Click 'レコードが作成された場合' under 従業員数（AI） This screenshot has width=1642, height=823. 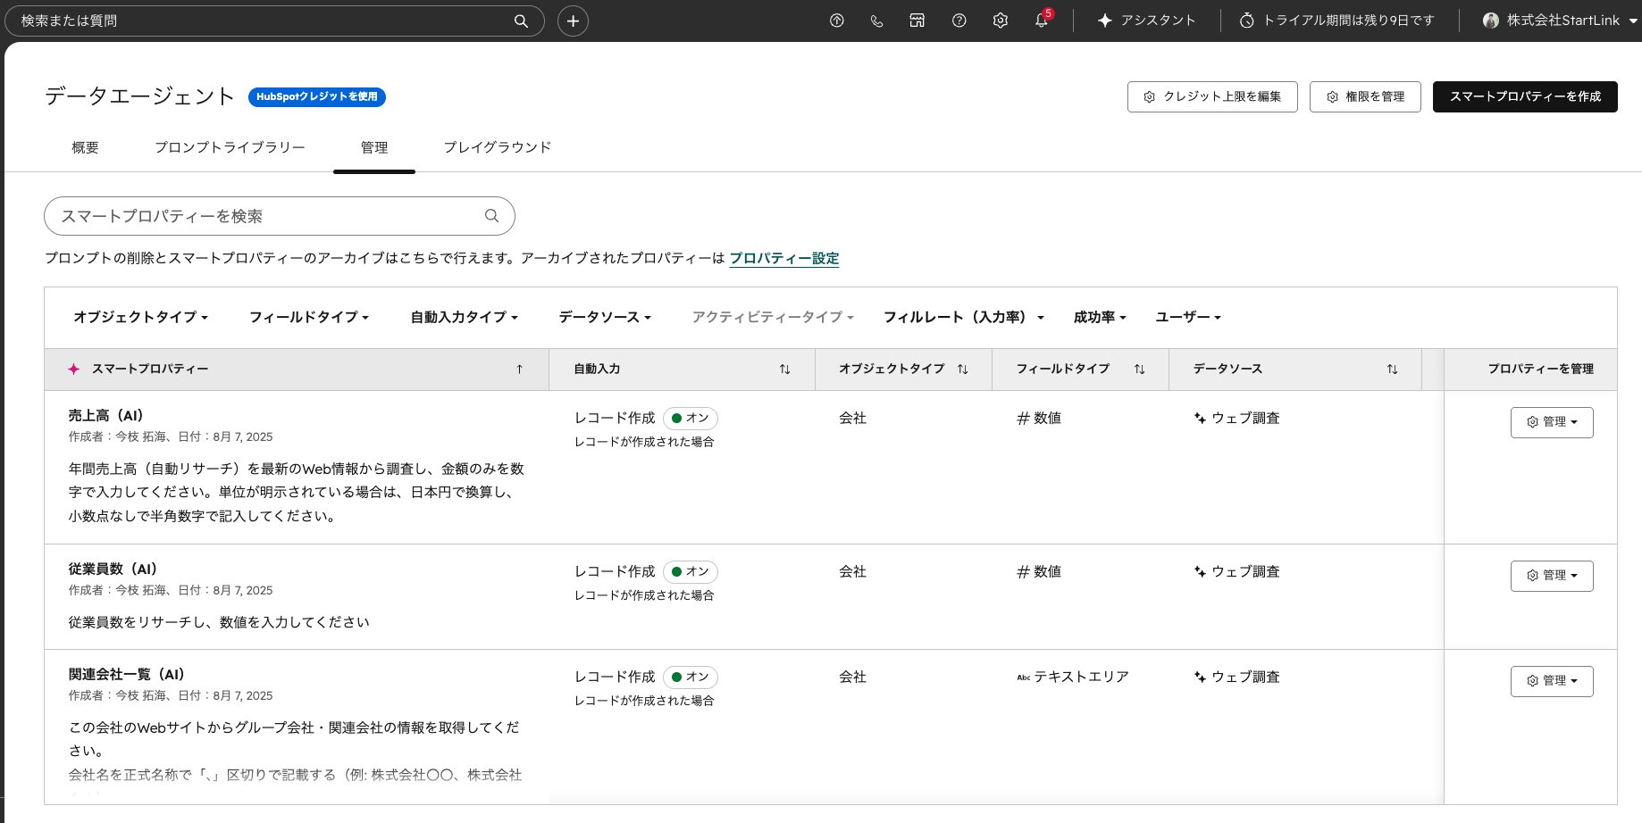pos(644,595)
